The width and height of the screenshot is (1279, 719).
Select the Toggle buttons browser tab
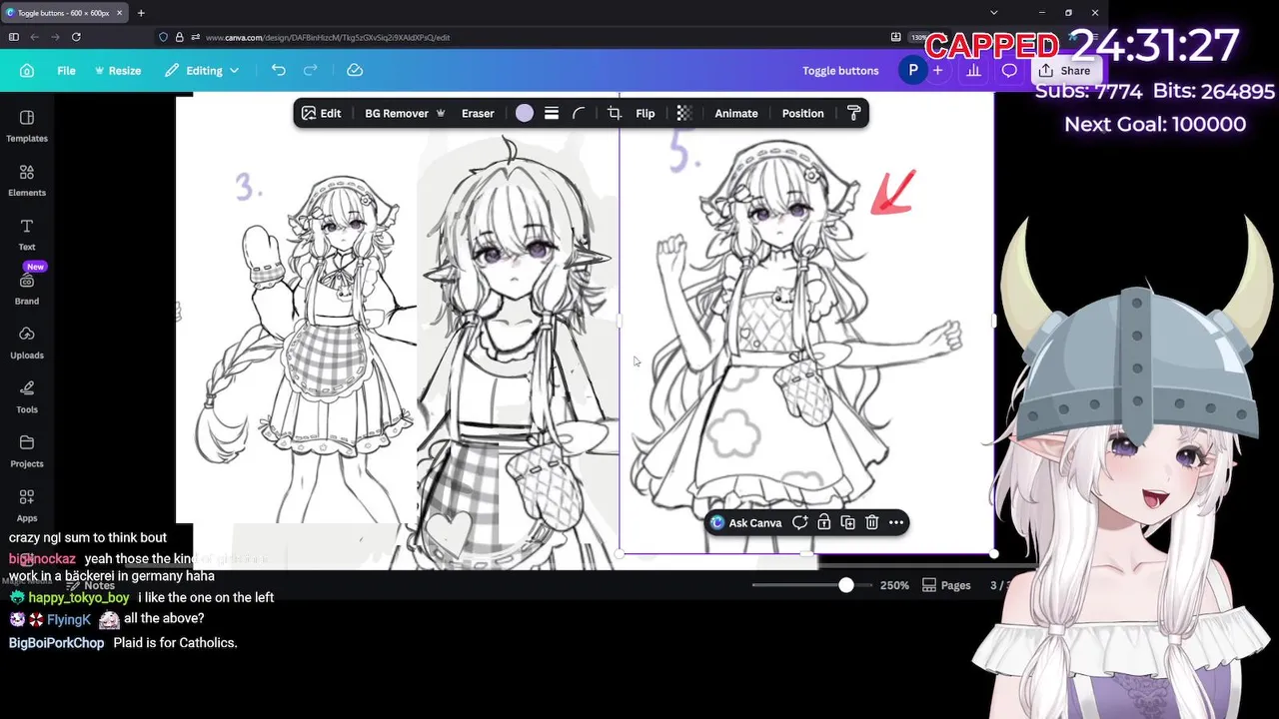coord(65,13)
